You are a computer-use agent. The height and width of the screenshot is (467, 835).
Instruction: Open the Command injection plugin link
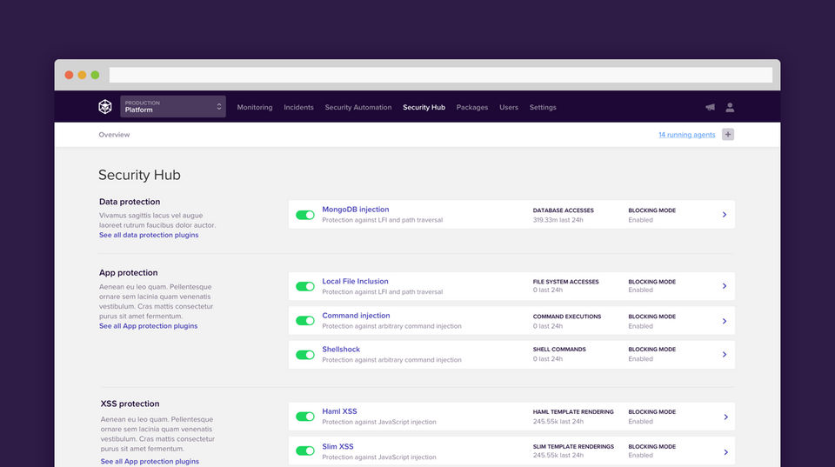pos(356,315)
